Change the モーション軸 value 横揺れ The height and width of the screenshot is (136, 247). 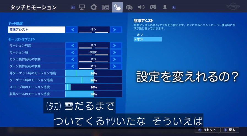[x=94, y=52]
